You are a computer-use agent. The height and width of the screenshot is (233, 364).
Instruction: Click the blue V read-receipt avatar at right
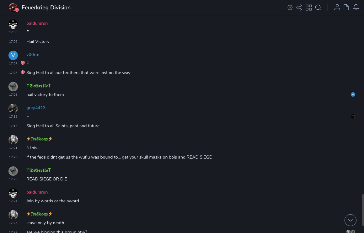353,94
